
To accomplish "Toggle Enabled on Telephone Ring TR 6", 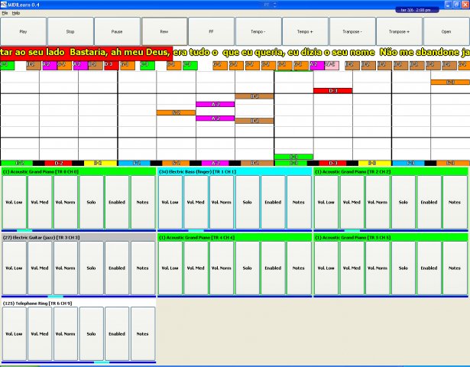I will (117, 333).
